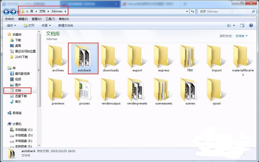Screen dimensions: 259x162
Task: Expand the 组织 dropdown
Action: (12, 25)
